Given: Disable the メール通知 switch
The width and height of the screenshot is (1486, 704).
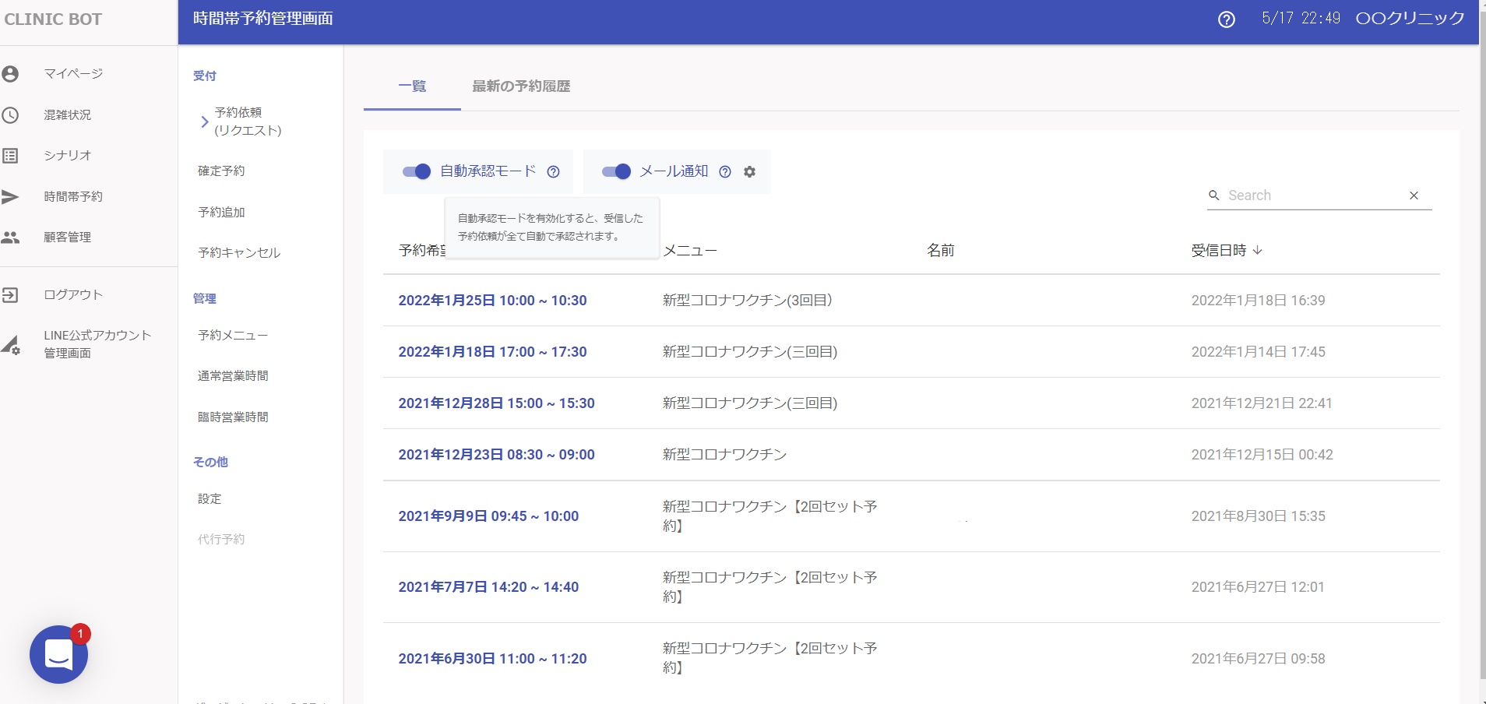Looking at the screenshot, I should [616, 172].
